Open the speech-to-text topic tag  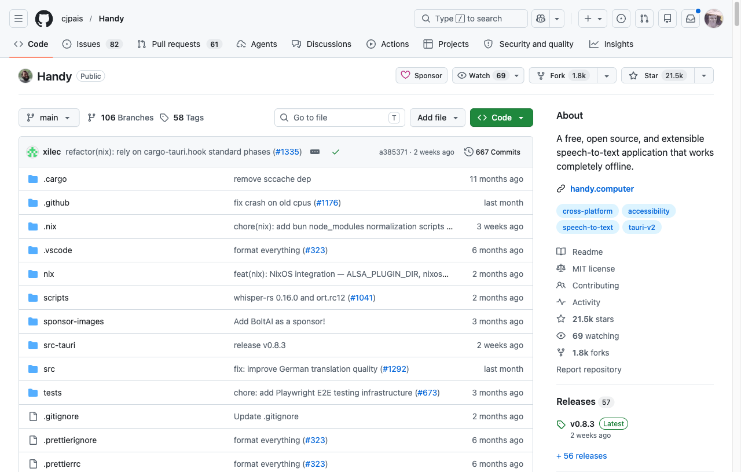click(x=588, y=228)
